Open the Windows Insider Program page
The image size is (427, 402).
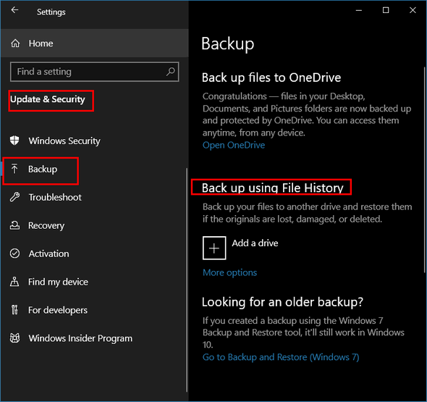coord(94,338)
